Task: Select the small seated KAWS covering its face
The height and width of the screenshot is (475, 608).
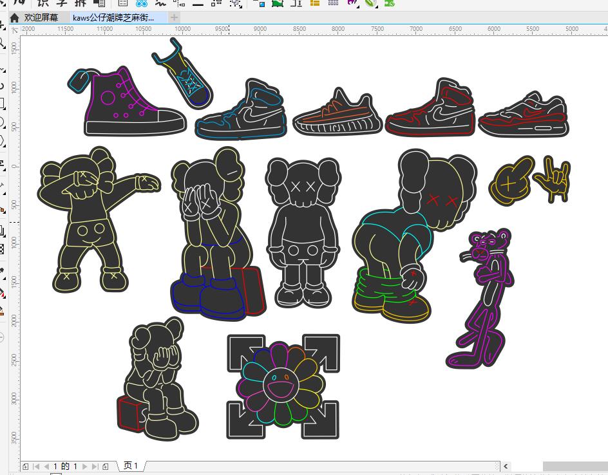Action: 158,379
